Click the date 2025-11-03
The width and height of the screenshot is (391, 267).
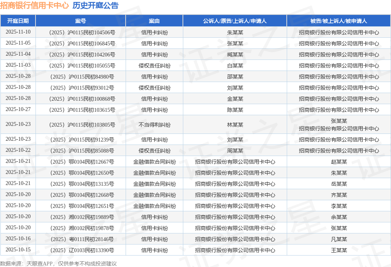tap(18, 65)
